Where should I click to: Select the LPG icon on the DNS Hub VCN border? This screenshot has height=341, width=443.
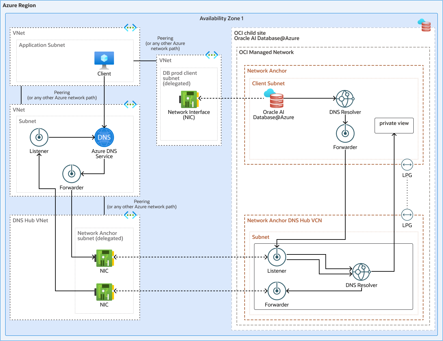point(407,215)
